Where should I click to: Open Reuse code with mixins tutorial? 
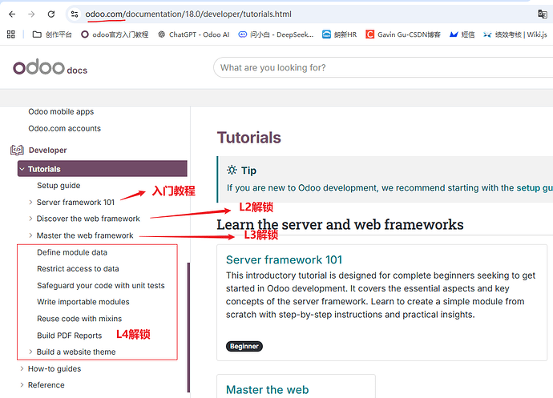point(79,319)
